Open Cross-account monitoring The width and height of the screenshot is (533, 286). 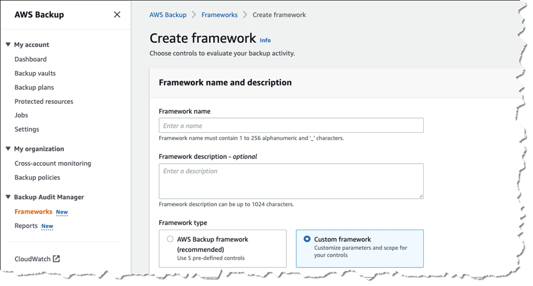[53, 163]
